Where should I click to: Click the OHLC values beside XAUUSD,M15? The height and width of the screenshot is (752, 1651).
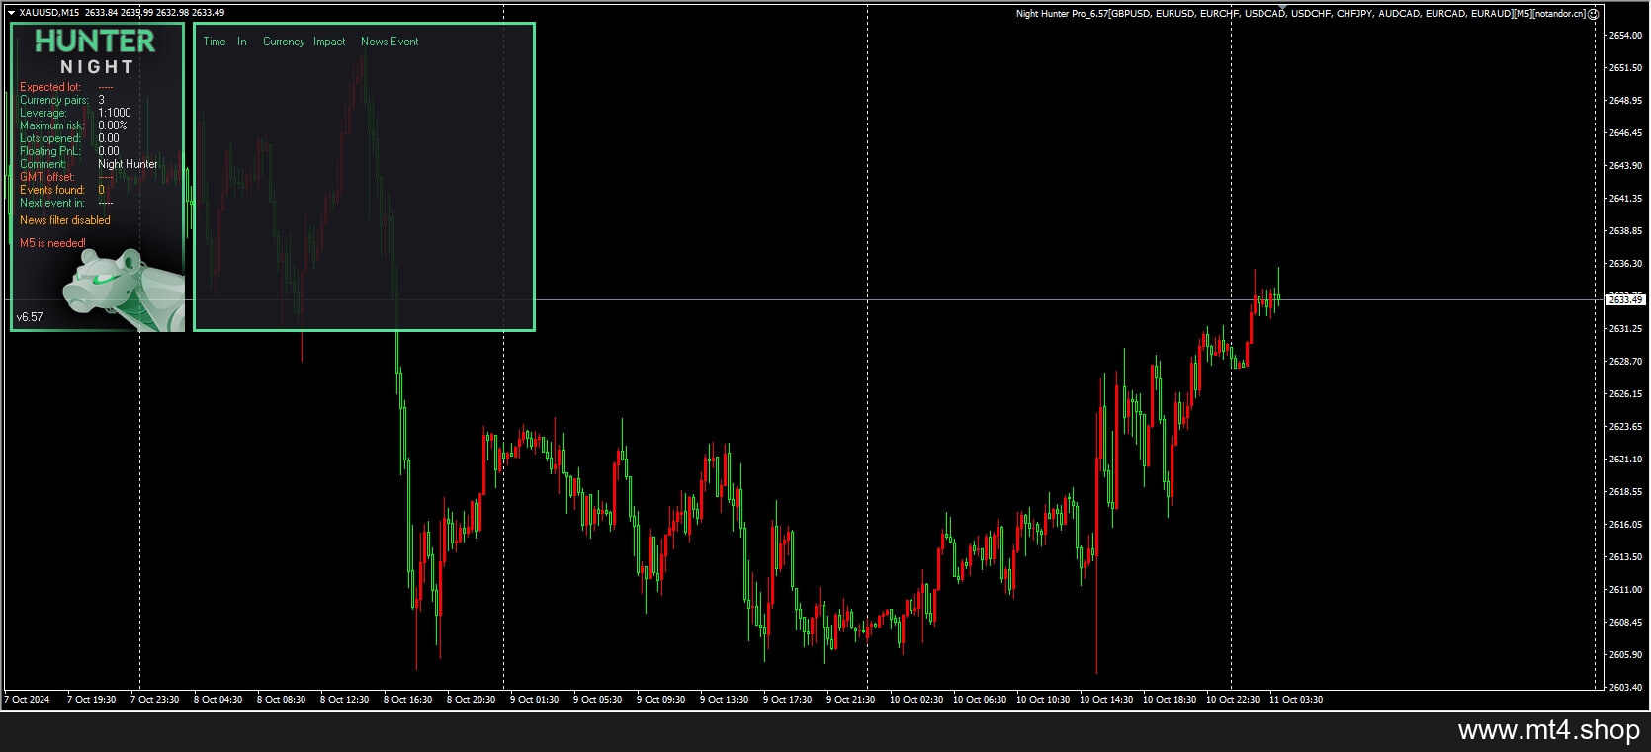pos(154,13)
